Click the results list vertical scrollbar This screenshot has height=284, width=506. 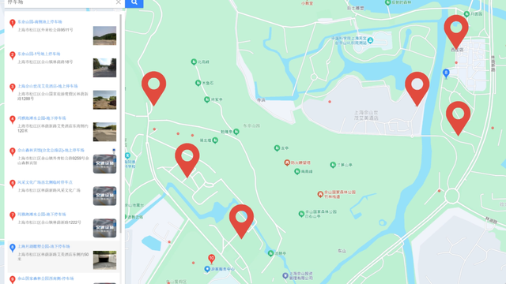click(x=121, y=124)
